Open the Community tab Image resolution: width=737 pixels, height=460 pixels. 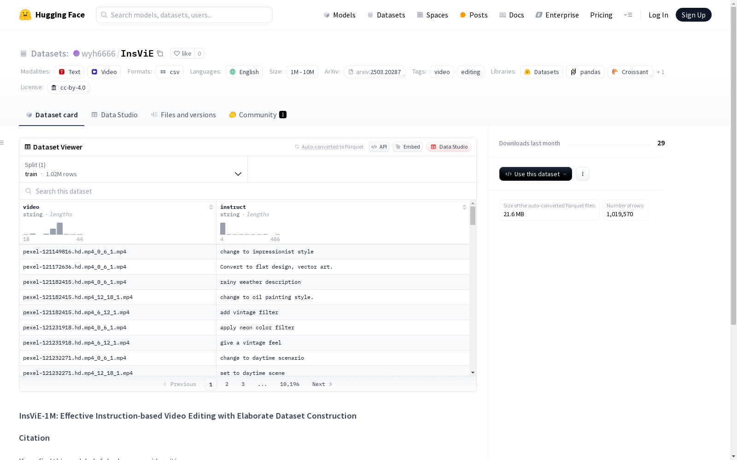258,115
